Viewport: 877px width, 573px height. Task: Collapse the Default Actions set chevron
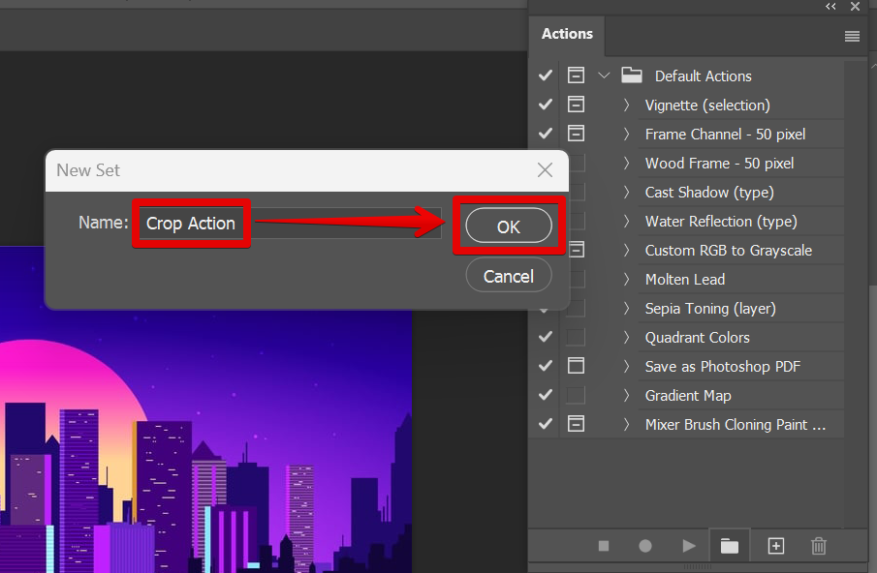(604, 75)
